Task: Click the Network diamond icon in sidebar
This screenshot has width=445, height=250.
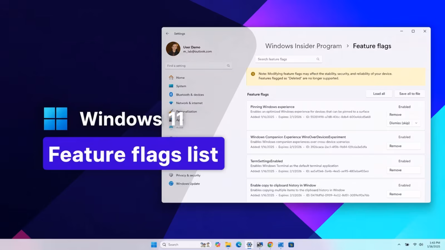Action: [x=171, y=103]
